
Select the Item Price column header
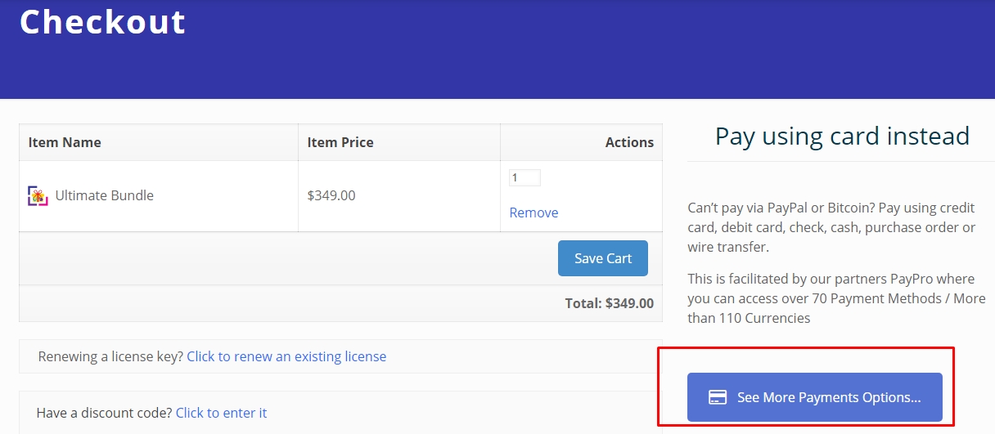coord(340,142)
